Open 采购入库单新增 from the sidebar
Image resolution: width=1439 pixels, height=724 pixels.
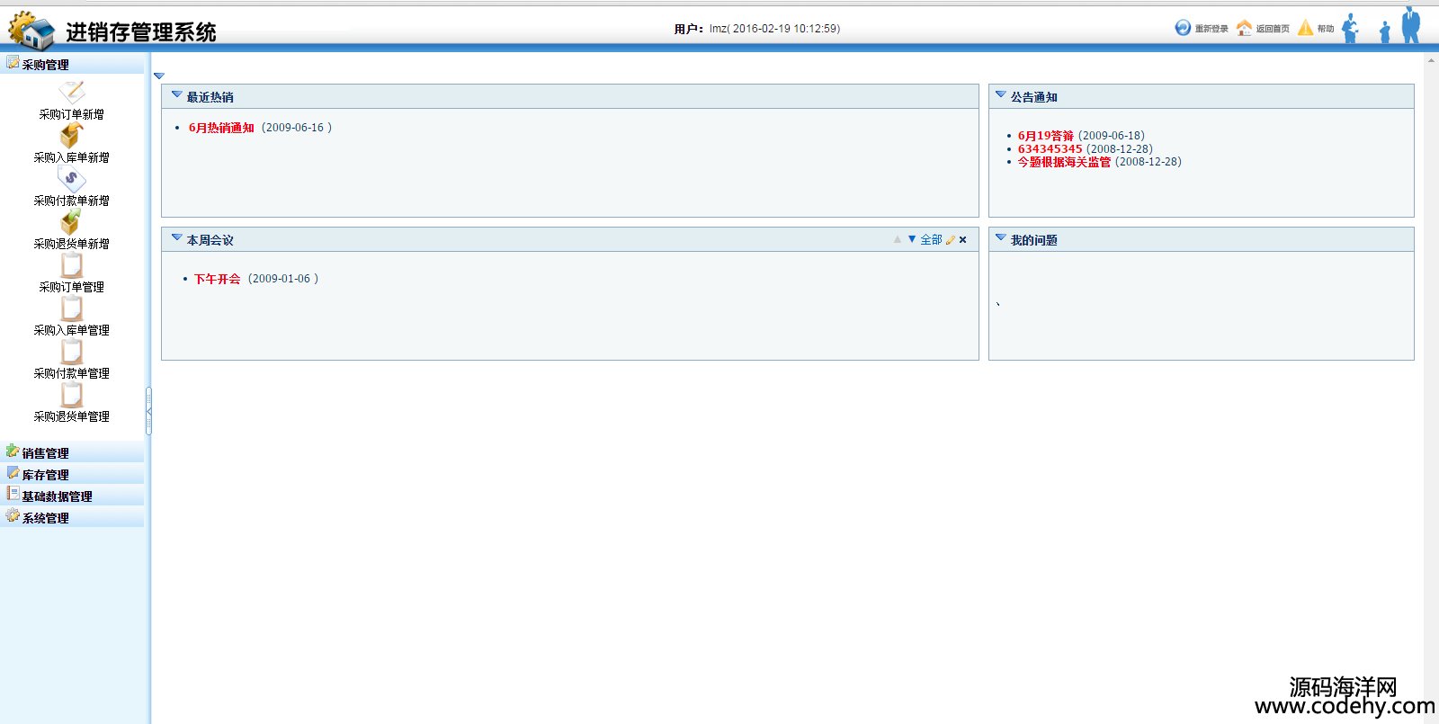tap(71, 136)
